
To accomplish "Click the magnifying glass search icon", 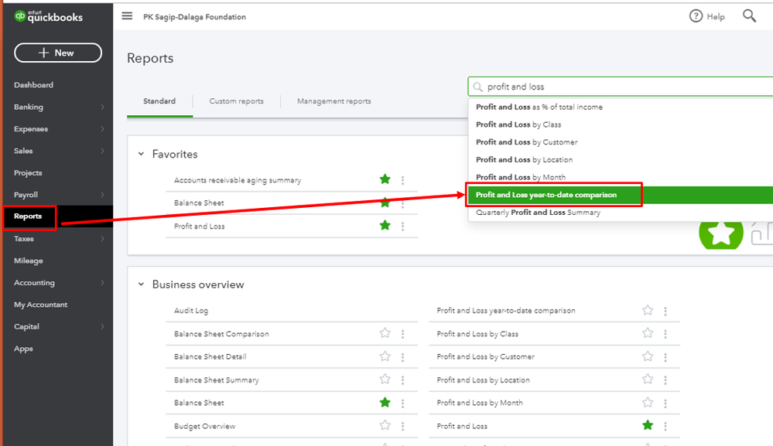I will (749, 16).
